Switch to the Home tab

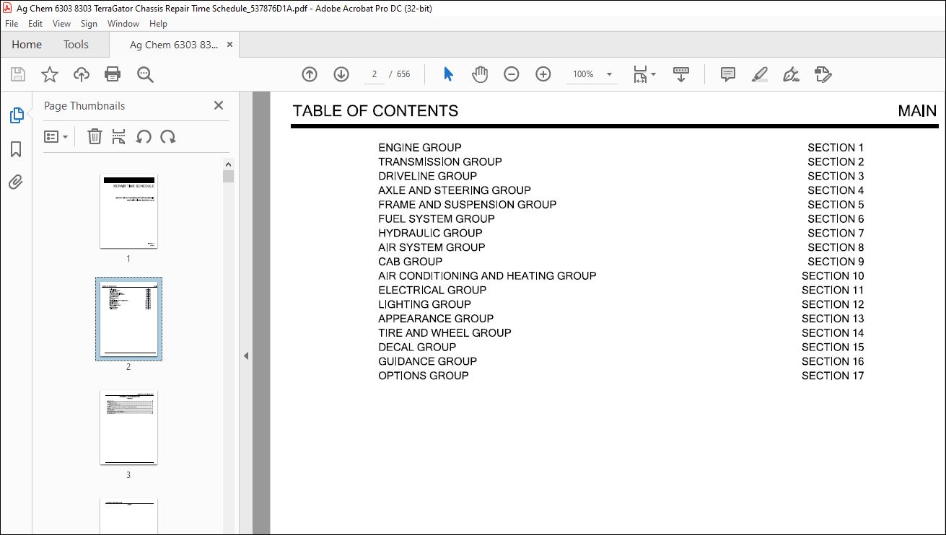coord(27,45)
